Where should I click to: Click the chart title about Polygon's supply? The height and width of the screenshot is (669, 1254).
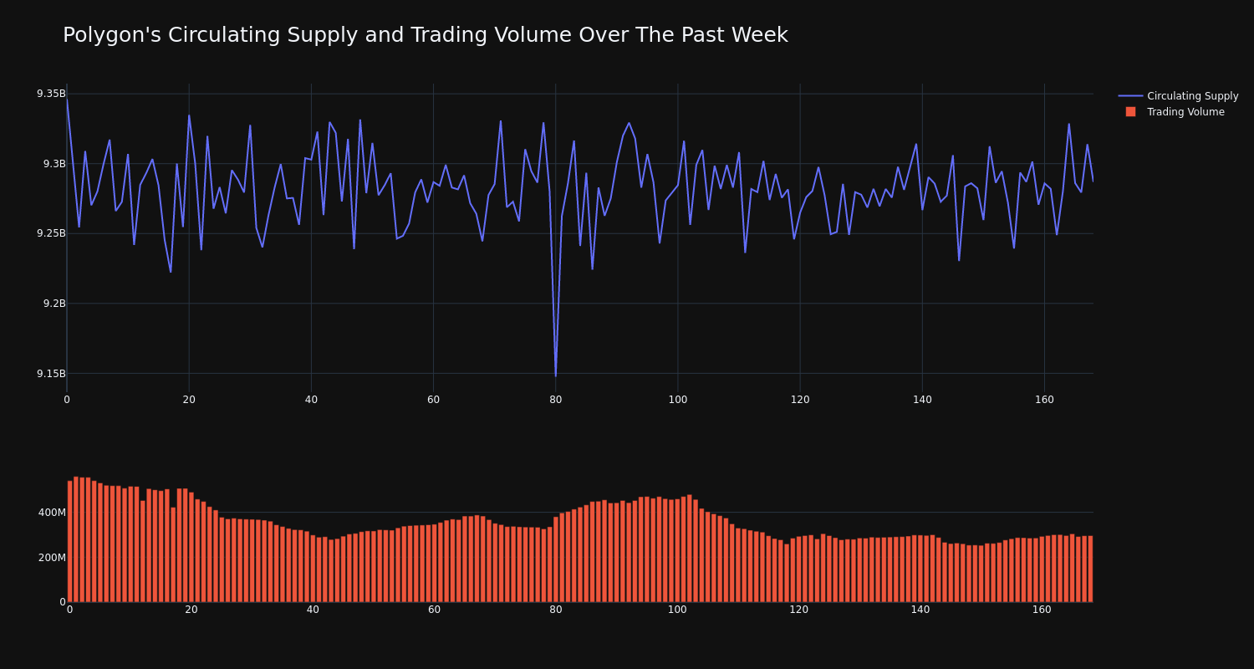426,35
